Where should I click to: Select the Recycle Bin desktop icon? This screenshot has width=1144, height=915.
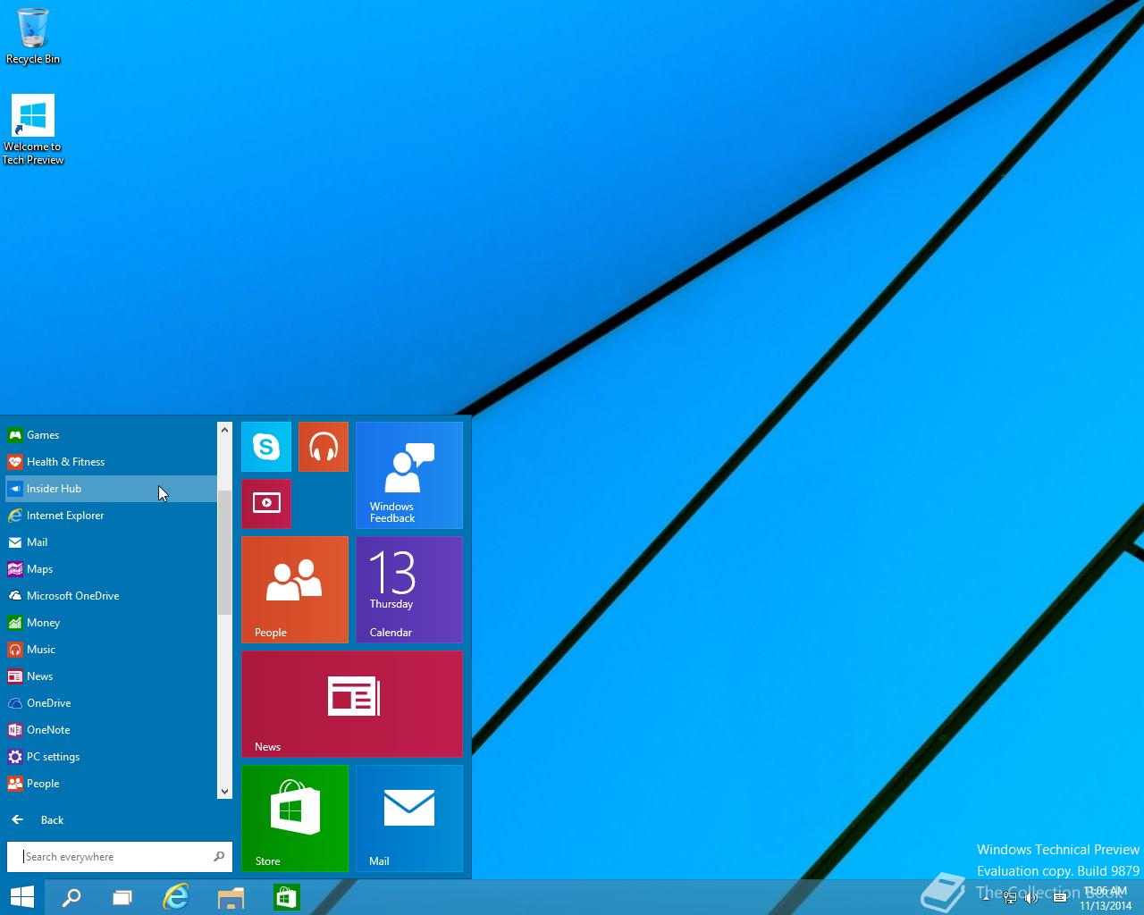[33, 37]
